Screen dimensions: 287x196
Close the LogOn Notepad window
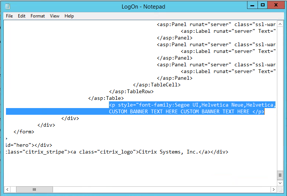tap(276, 5)
